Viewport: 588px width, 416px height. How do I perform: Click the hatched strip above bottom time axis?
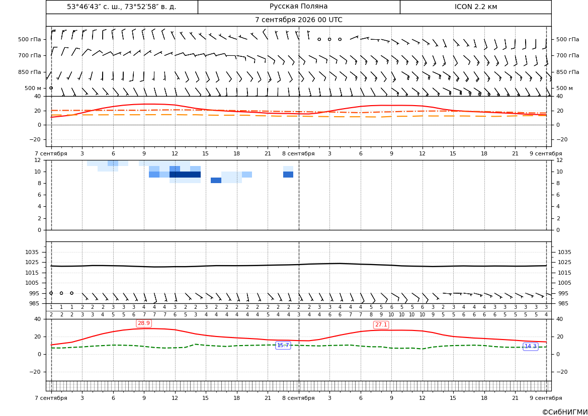click(x=298, y=386)
